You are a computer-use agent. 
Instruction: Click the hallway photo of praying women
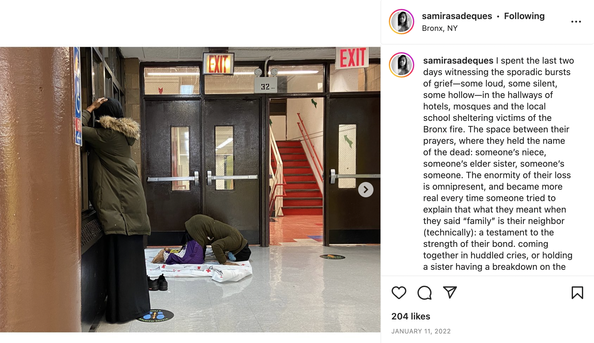190,190
